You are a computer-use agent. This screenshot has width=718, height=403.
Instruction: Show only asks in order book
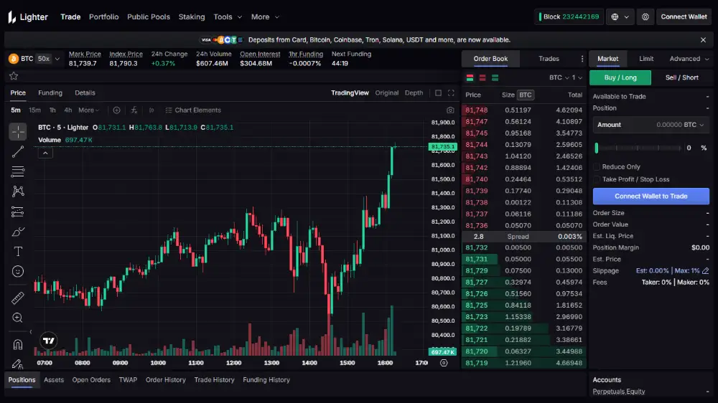[x=482, y=77]
